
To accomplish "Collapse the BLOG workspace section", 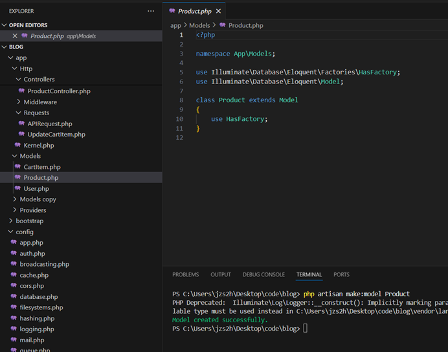I will 5,47.
